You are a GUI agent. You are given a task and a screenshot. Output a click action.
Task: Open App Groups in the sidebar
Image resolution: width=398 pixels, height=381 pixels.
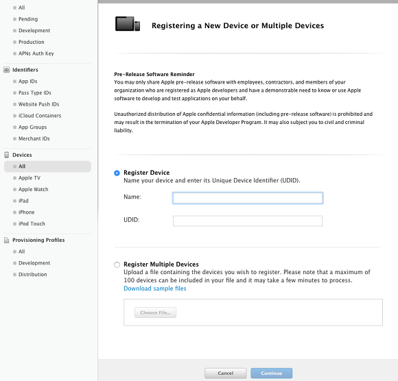coord(32,127)
